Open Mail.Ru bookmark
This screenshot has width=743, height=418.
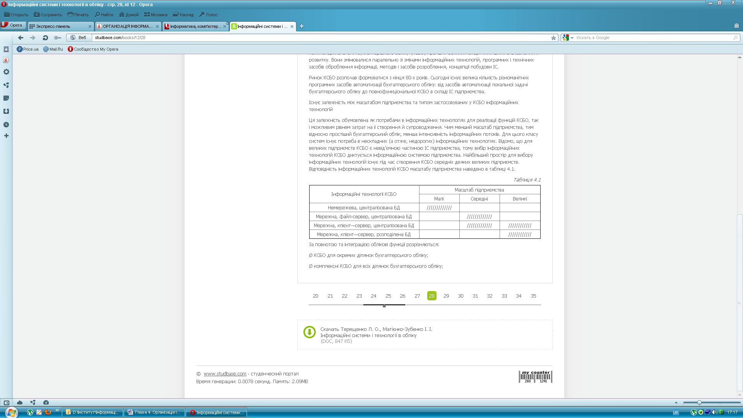point(53,49)
